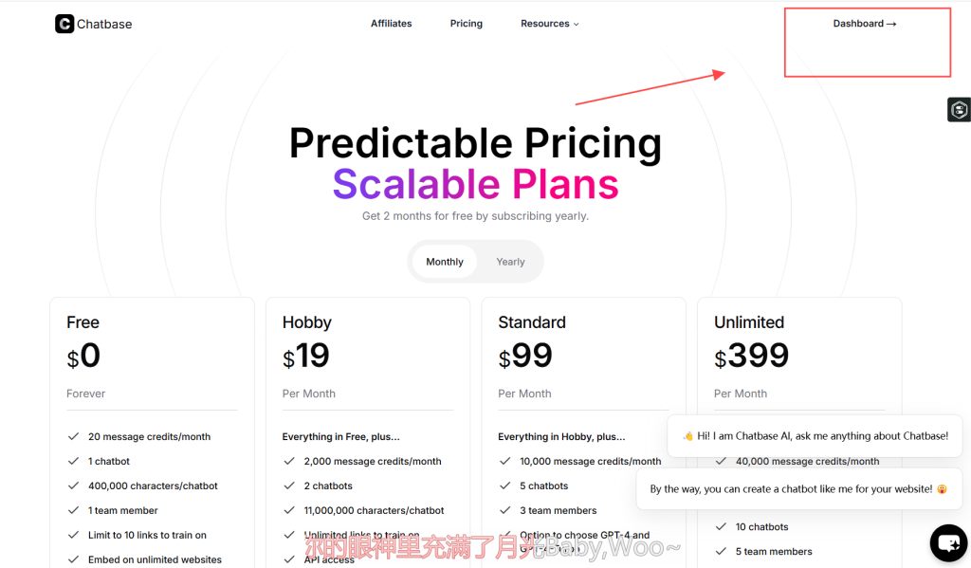Click the checkmark beside 5 chatbots
This screenshot has height=568, width=971.
(x=505, y=486)
